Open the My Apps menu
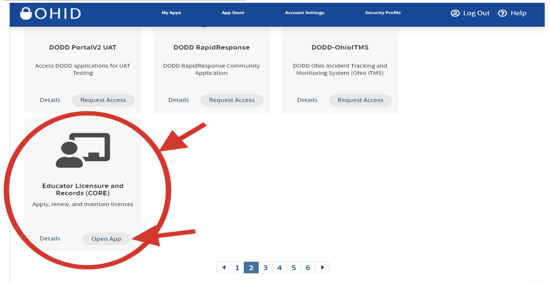Screen dimensions: 550x283 [x=171, y=13]
